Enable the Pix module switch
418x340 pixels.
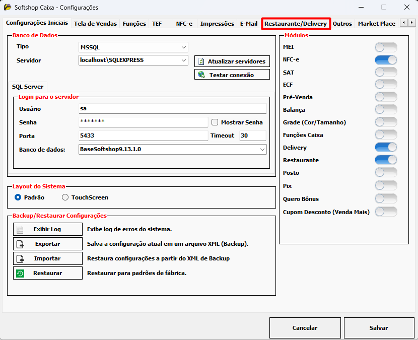[x=386, y=185]
